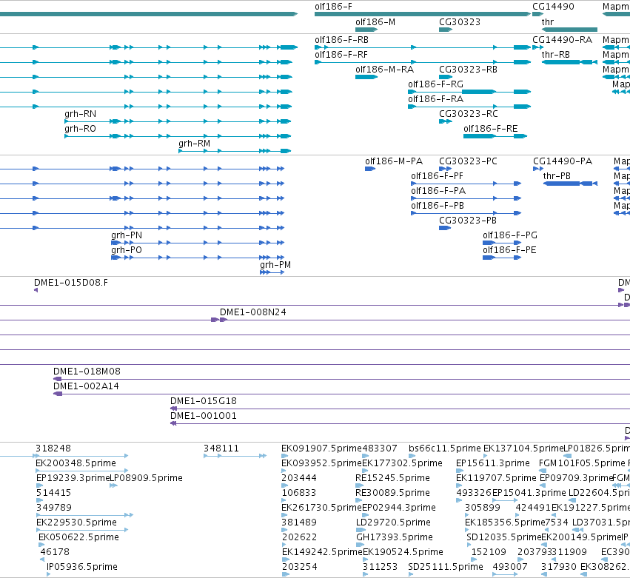Click the CG30323-PC protein label
The height and width of the screenshot is (578, 630).
[x=468, y=161]
